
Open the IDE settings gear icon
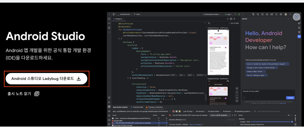281,14
